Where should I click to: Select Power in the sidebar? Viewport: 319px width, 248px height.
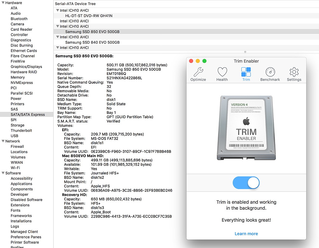point(16,98)
